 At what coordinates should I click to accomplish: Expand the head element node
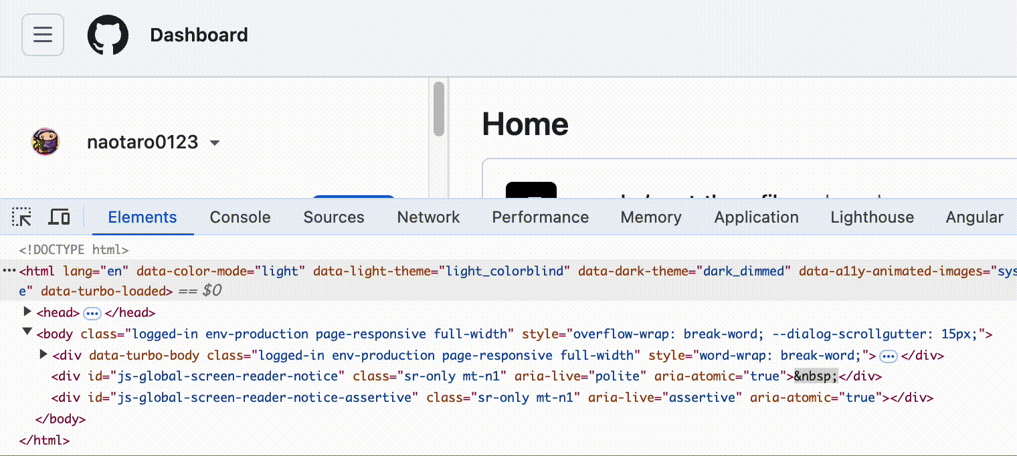click(x=27, y=312)
